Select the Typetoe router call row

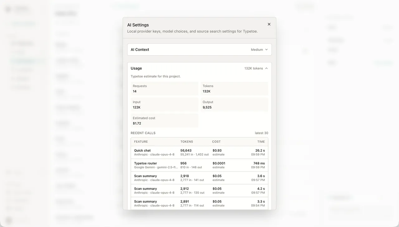pyautogui.click(x=199, y=165)
